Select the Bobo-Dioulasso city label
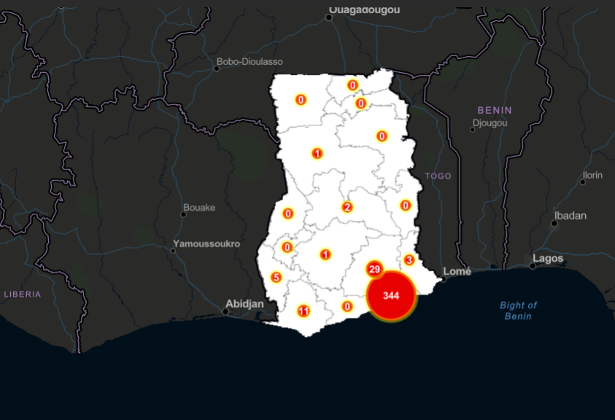Viewport: 615px width, 420px height. pos(250,61)
